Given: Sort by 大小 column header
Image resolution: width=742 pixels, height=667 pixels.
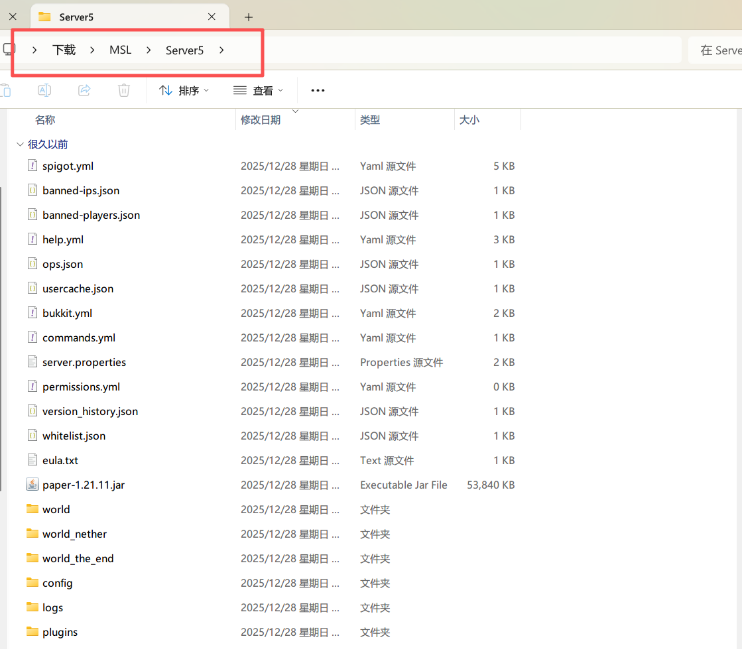Looking at the screenshot, I should coord(469,120).
